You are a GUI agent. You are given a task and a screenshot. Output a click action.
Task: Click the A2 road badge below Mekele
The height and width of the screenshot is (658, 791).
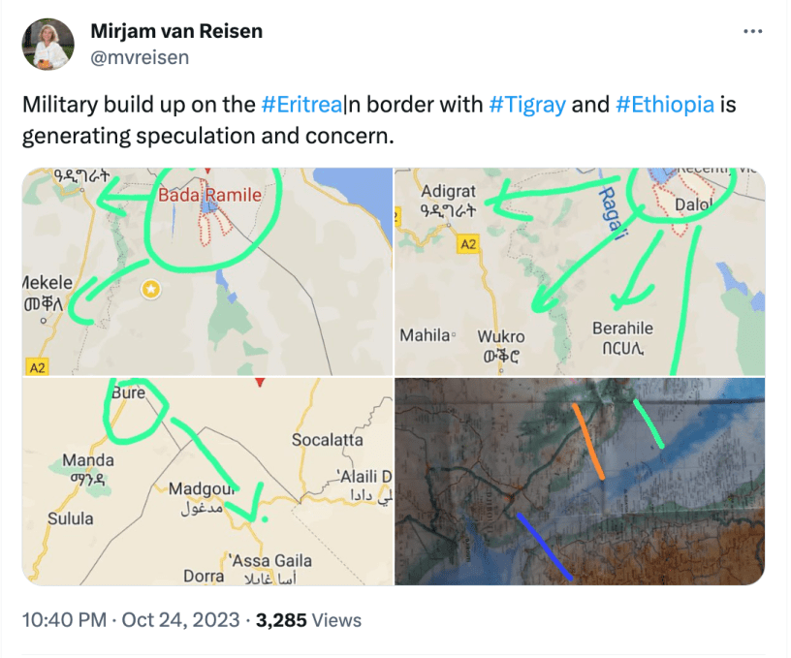38,367
